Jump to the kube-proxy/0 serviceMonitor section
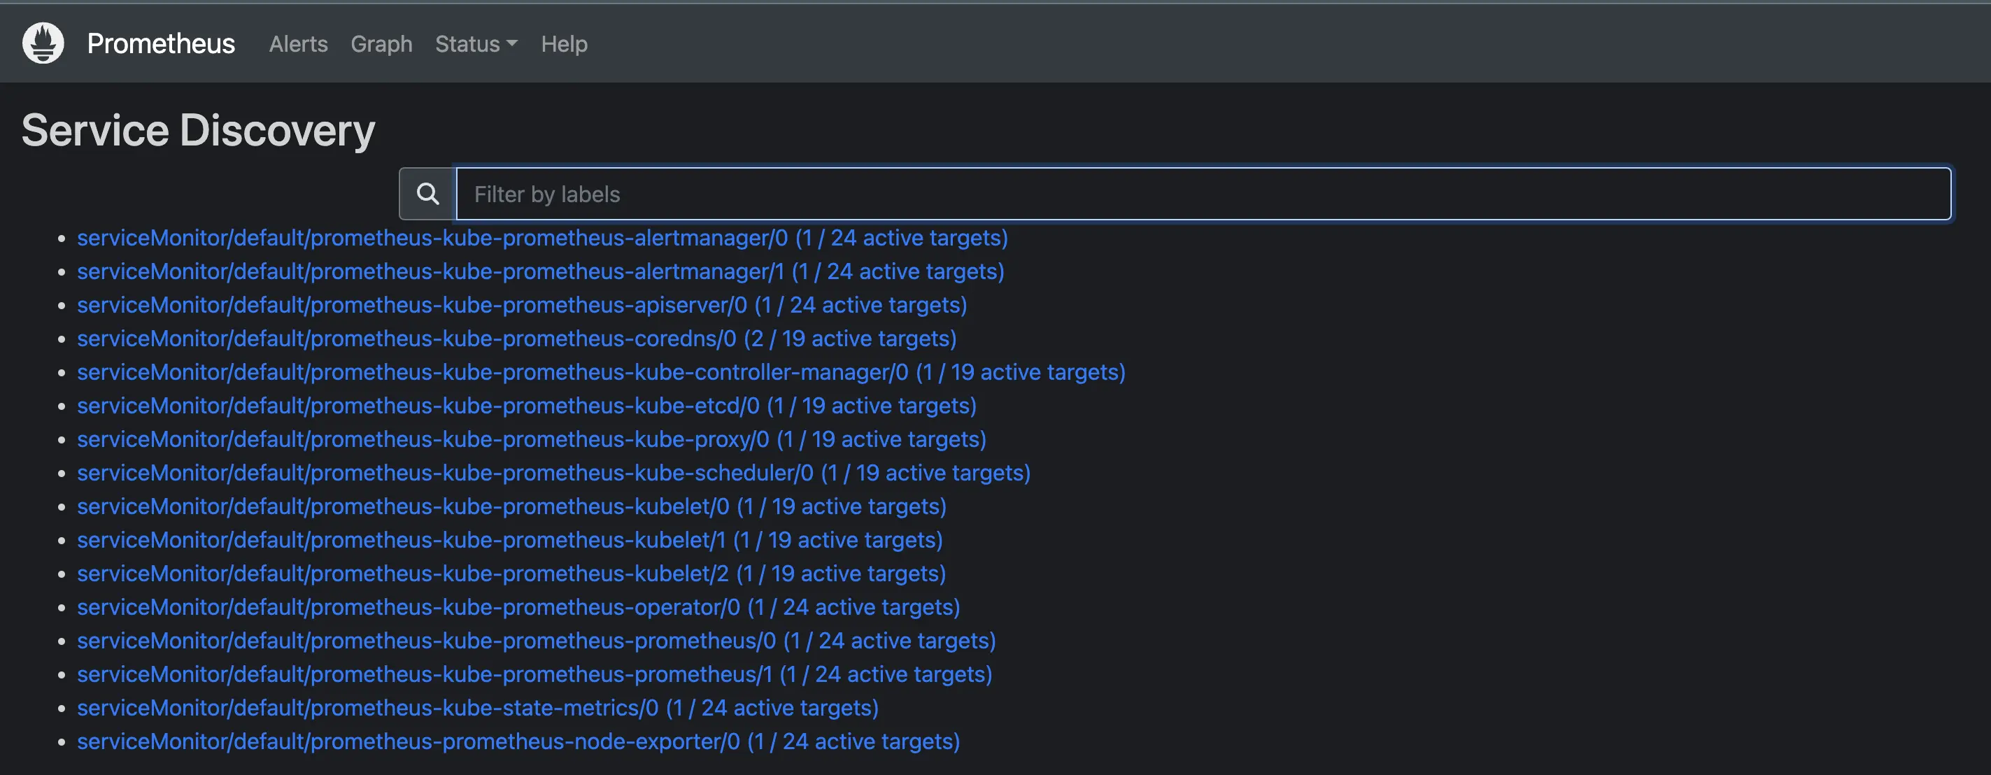Screen dimensions: 1991x775 coord(532,440)
